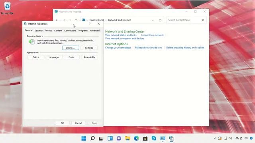Expand the address bar history dropdown
The height and width of the screenshot is (143, 255).
click(153, 20)
